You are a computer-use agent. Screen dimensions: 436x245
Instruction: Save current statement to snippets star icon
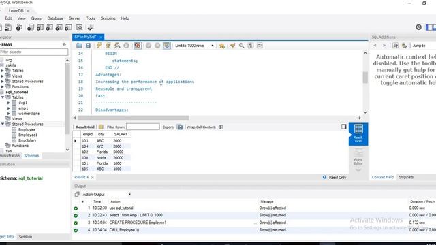(x=222, y=46)
